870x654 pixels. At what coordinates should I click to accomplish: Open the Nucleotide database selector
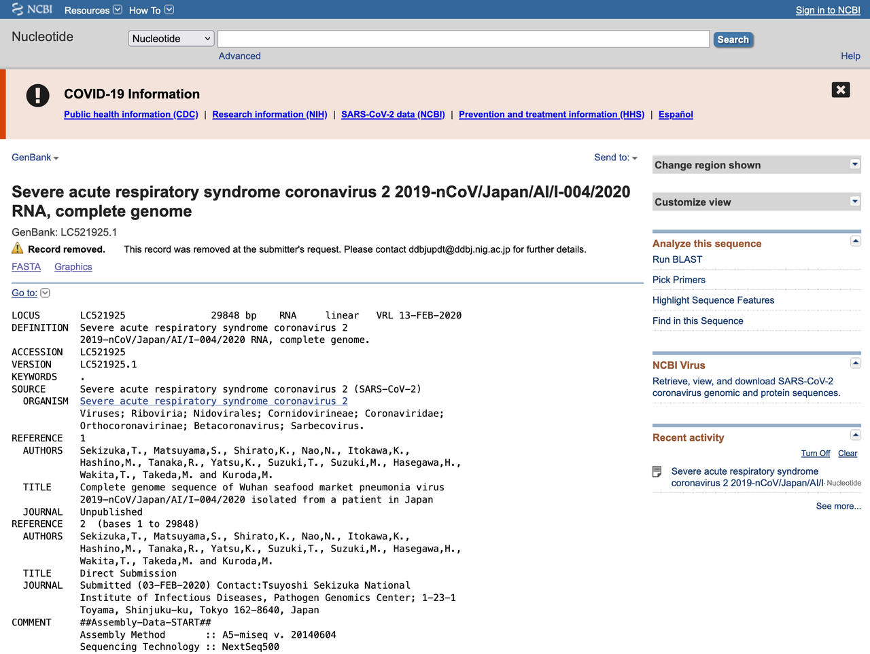[171, 39]
